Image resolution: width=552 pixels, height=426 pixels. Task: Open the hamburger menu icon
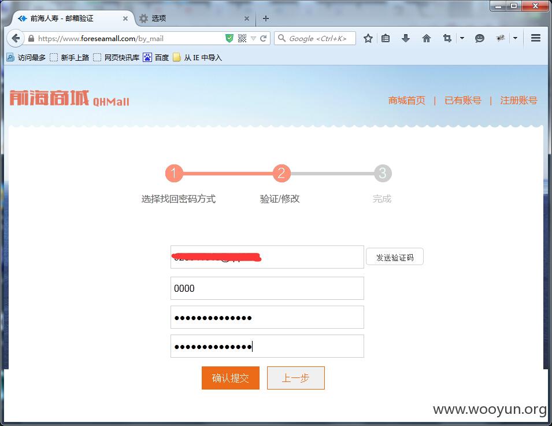(x=535, y=38)
